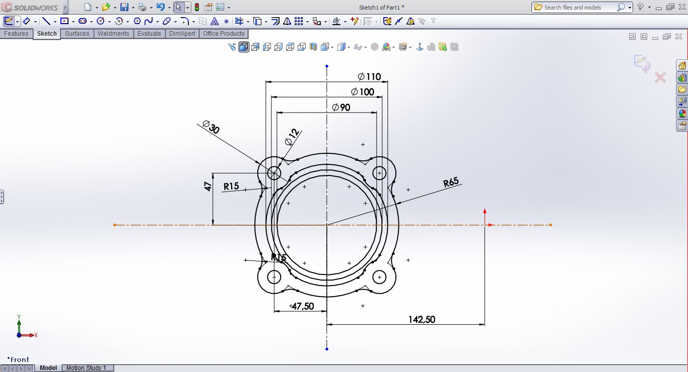
Task: Open the Apply Scene colored ball control
Action: (386, 46)
